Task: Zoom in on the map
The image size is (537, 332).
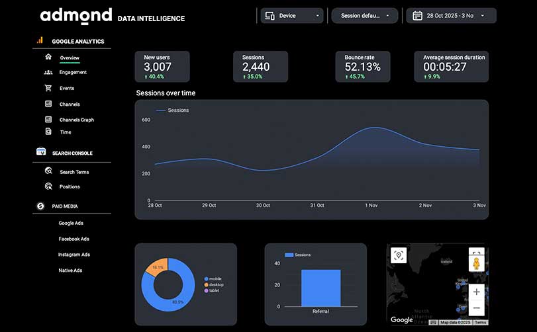Action: [x=476, y=292]
